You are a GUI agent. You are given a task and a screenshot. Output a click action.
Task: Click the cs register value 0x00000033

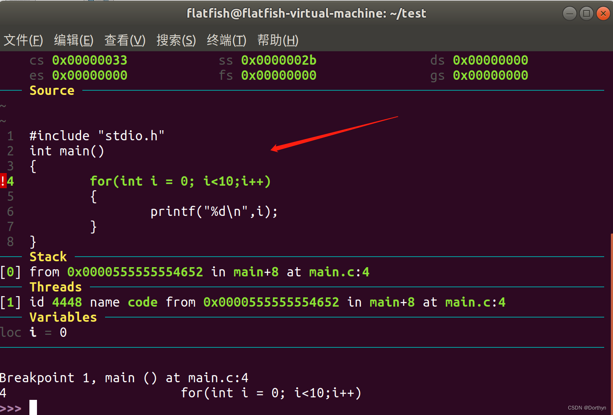[x=90, y=60]
